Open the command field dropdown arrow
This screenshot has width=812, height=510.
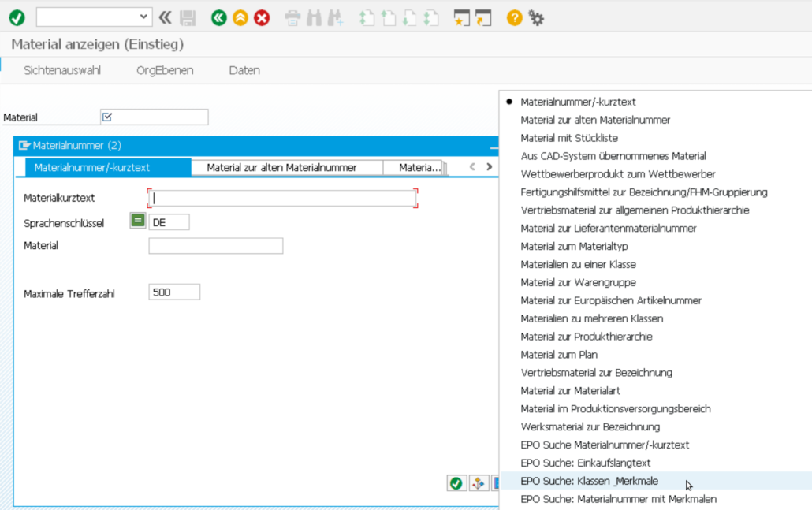click(143, 17)
